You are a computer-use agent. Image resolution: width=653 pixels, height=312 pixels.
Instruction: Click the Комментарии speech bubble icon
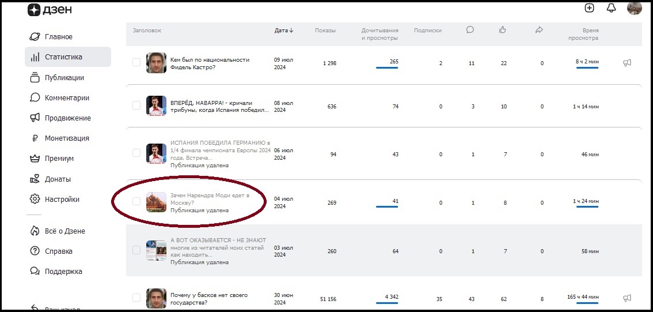[35, 97]
